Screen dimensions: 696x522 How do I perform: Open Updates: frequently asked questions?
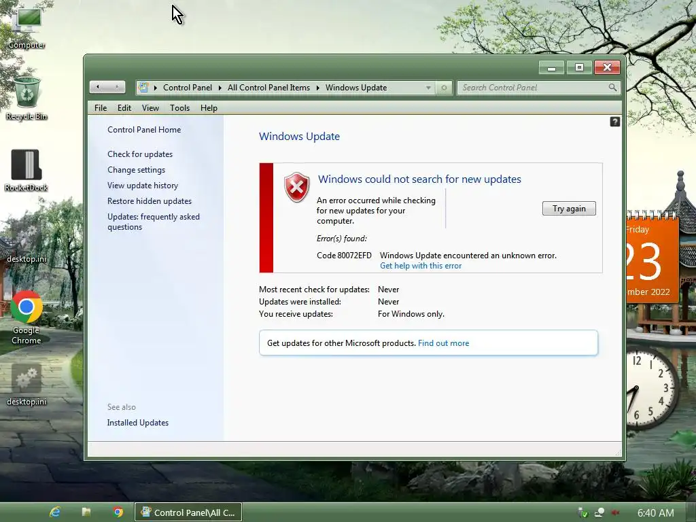[153, 222]
